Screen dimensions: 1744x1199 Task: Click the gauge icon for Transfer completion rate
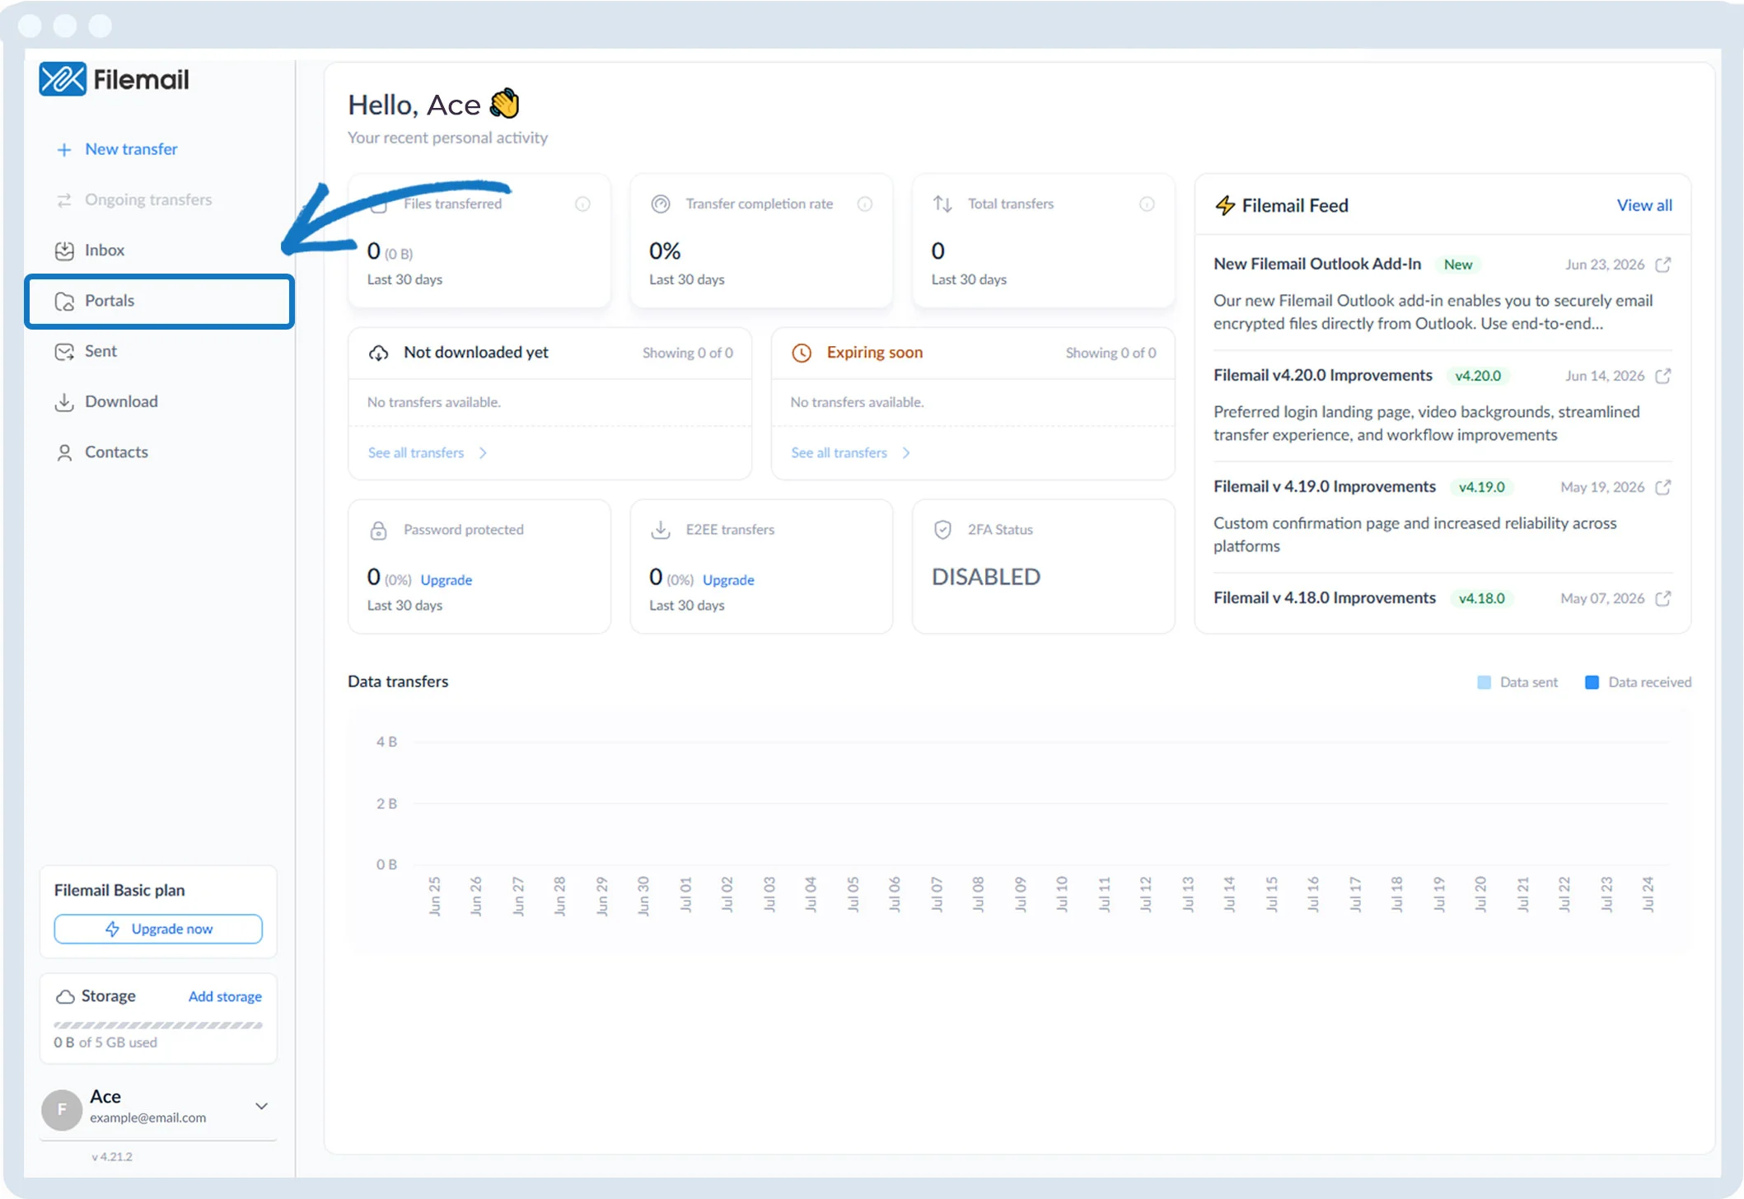coord(661,204)
